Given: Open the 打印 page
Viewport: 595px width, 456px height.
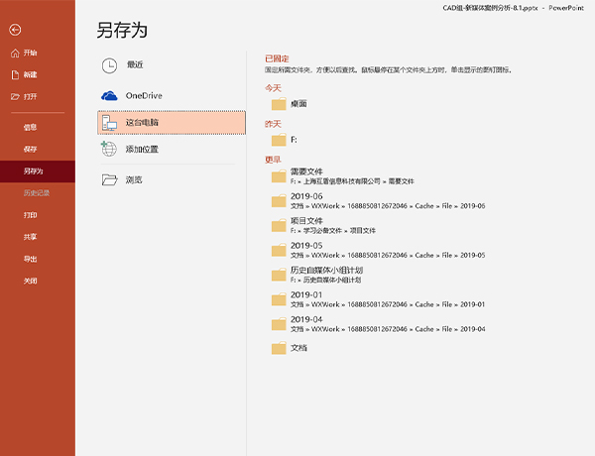Looking at the screenshot, I should click(38, 215).
